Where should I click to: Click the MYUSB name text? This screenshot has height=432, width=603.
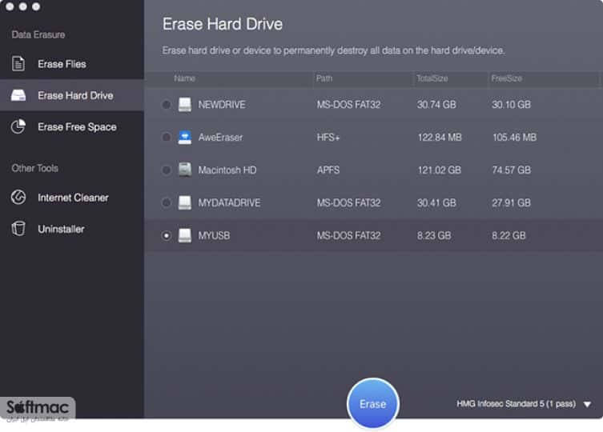coord(214,235)
